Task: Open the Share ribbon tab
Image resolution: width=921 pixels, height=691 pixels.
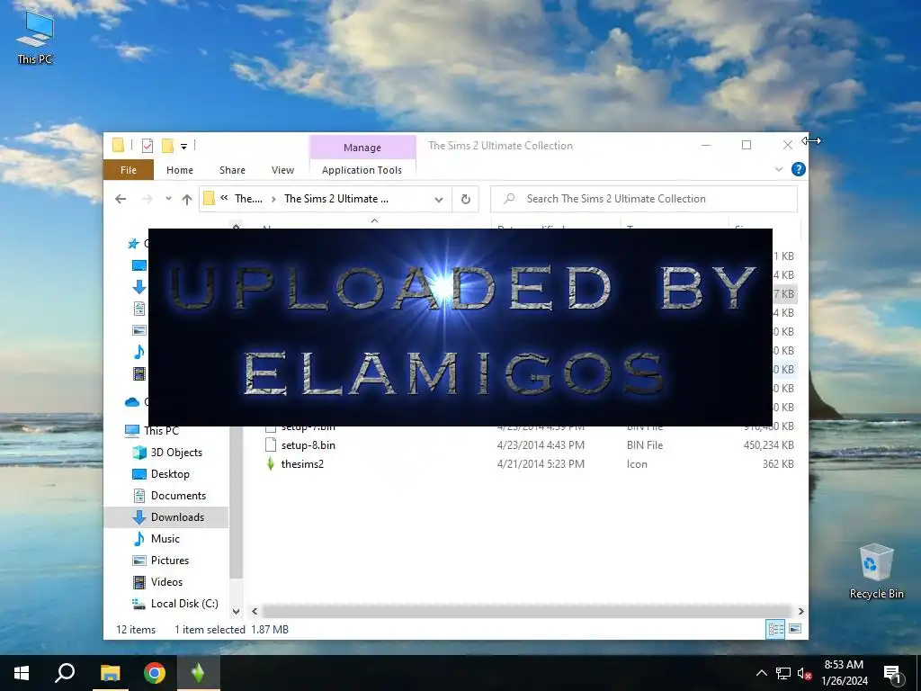Action: point(232,170)
